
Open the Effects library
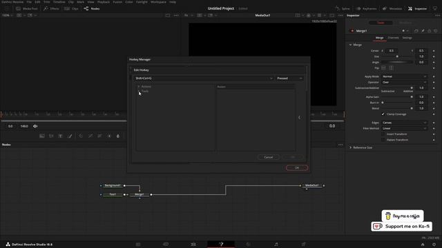click(x=51, y=9)
